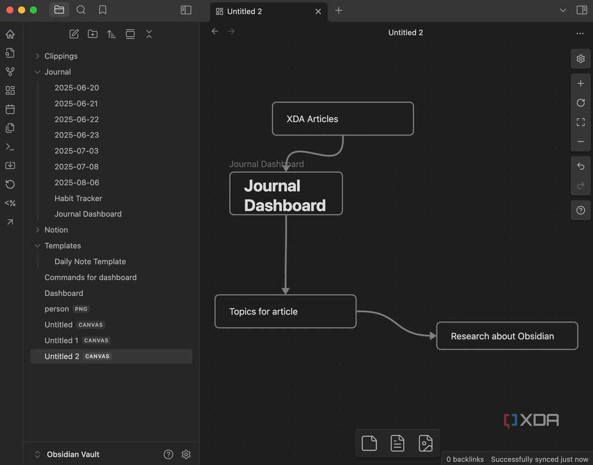The width and height of the screenshot is (593, 465).
Task: Click the home ribbon icon
Action: coord(10,34)
